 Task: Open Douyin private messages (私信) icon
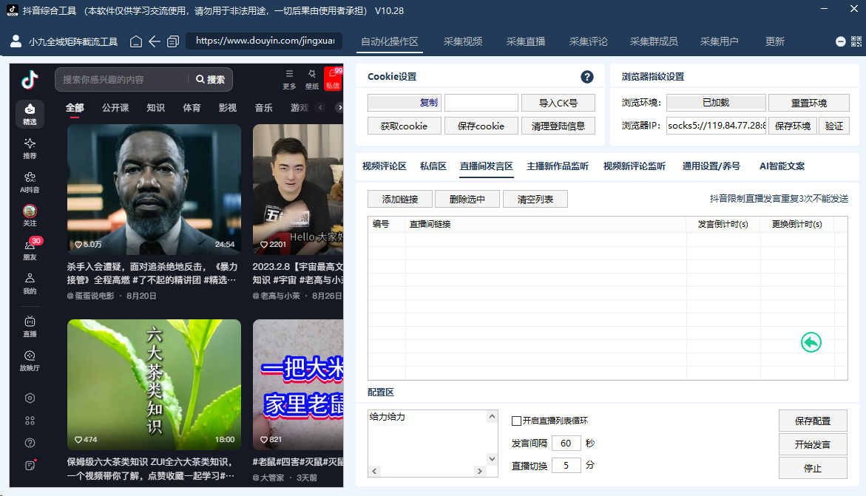click(333, 78)
